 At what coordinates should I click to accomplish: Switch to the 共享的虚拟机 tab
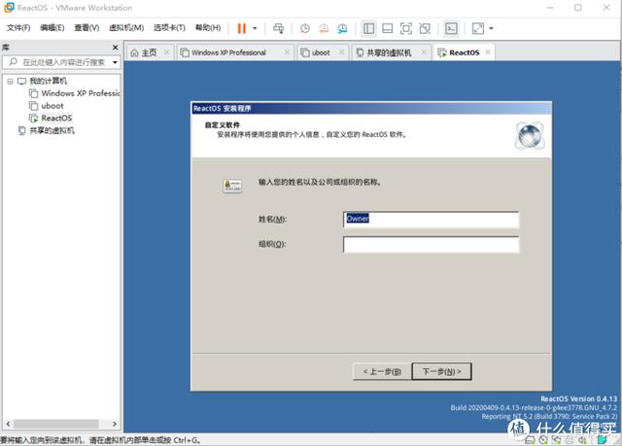(x=389, y=52)
